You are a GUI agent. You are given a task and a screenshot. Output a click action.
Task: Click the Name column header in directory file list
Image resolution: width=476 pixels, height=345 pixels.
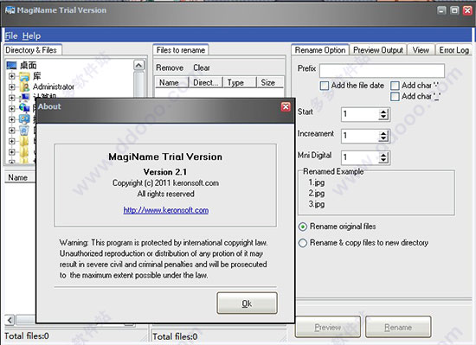point(20,177)
